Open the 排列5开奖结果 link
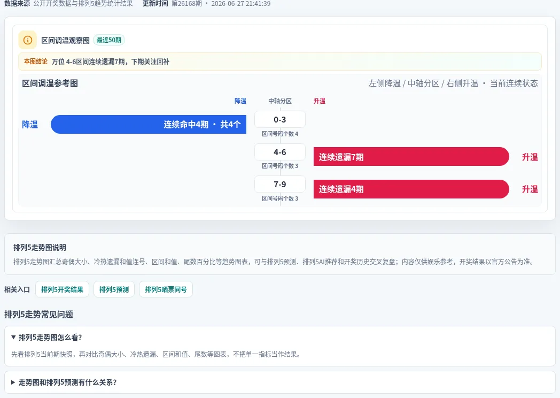 pyautogui.click(x=62, y=289)
